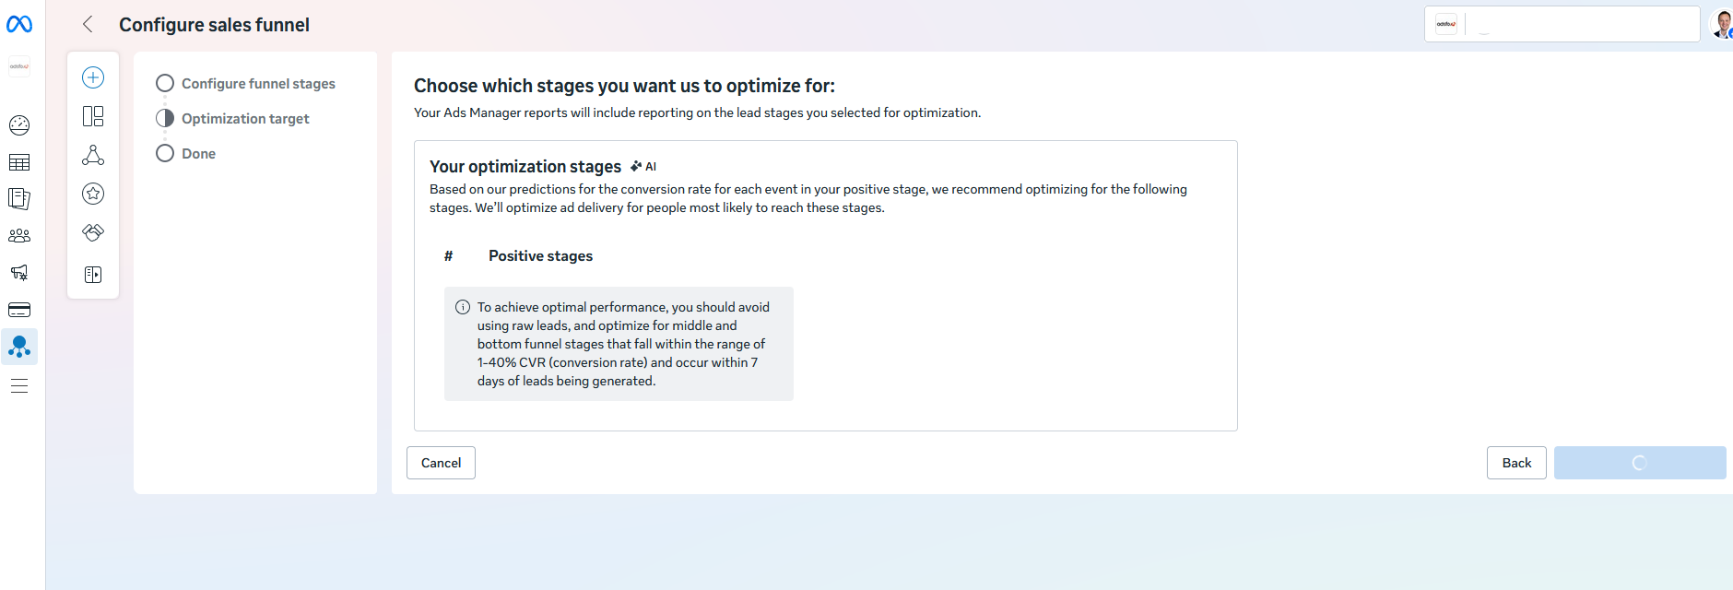Image resolution: width=1733 pixels, height=590 pixels.
Task: Open the user profile avatar
Action: click(x=1721, y=24)
